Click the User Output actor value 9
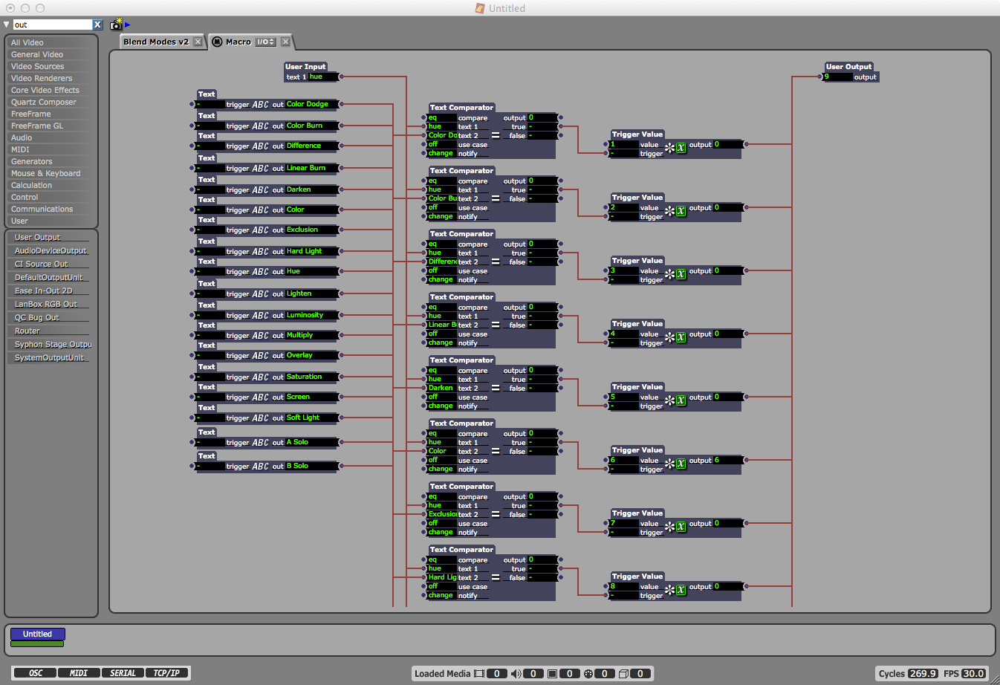The height and width of the screenshot is (685, 1000). point(837,77)
